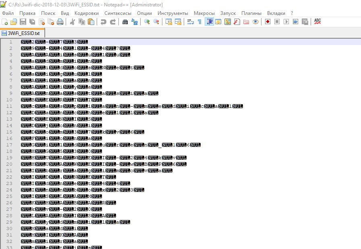This screenshot has width=361, height=249.
Task: Open the Replace dialog icon
Action: [135, 22]
